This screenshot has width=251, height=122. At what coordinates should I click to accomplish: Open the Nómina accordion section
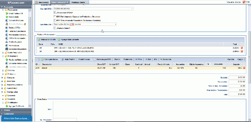pos(15,110)
